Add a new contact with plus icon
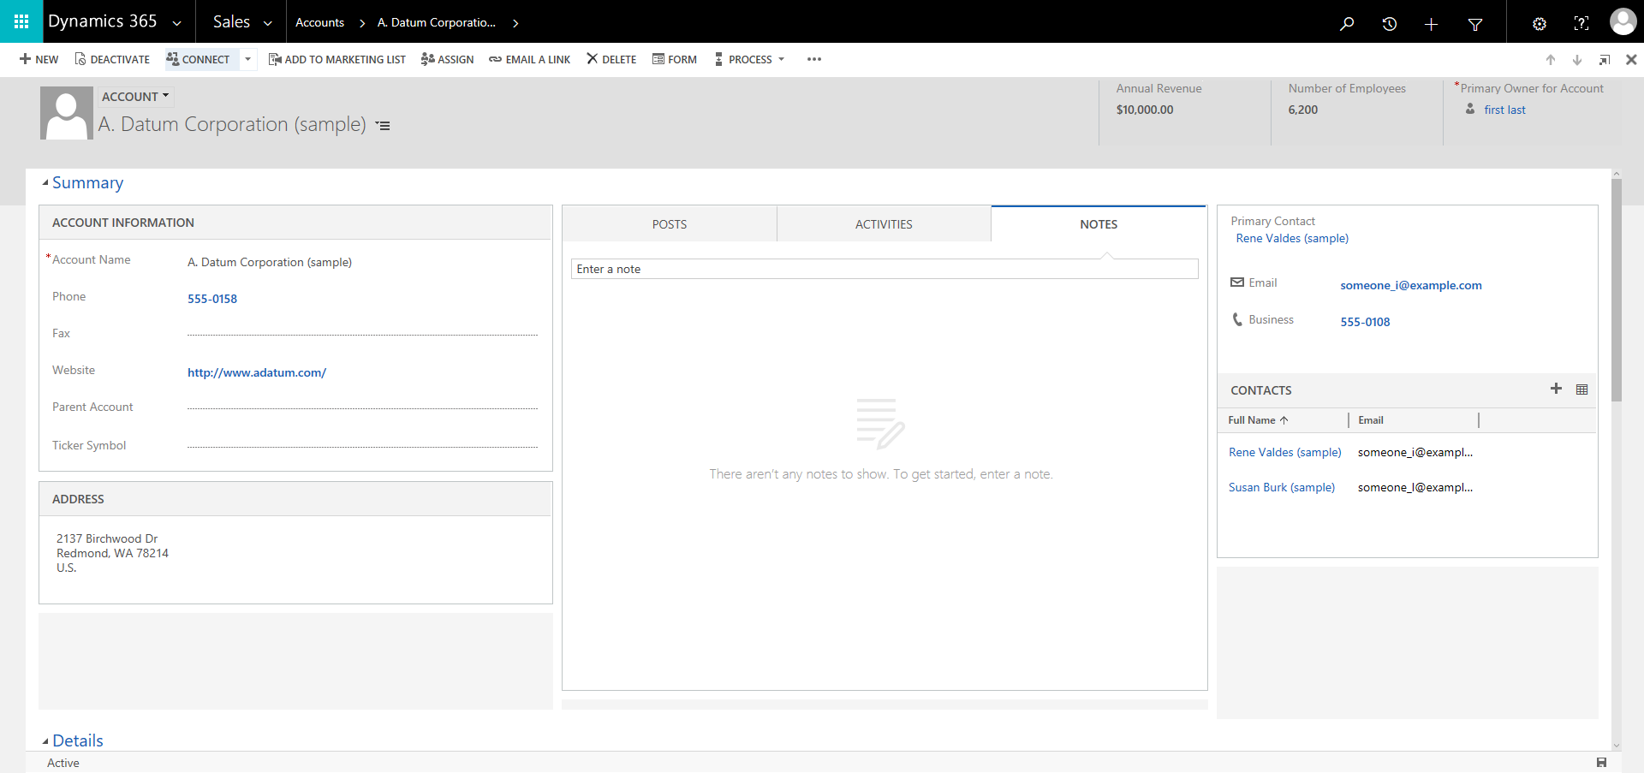 click(1556, 389)
